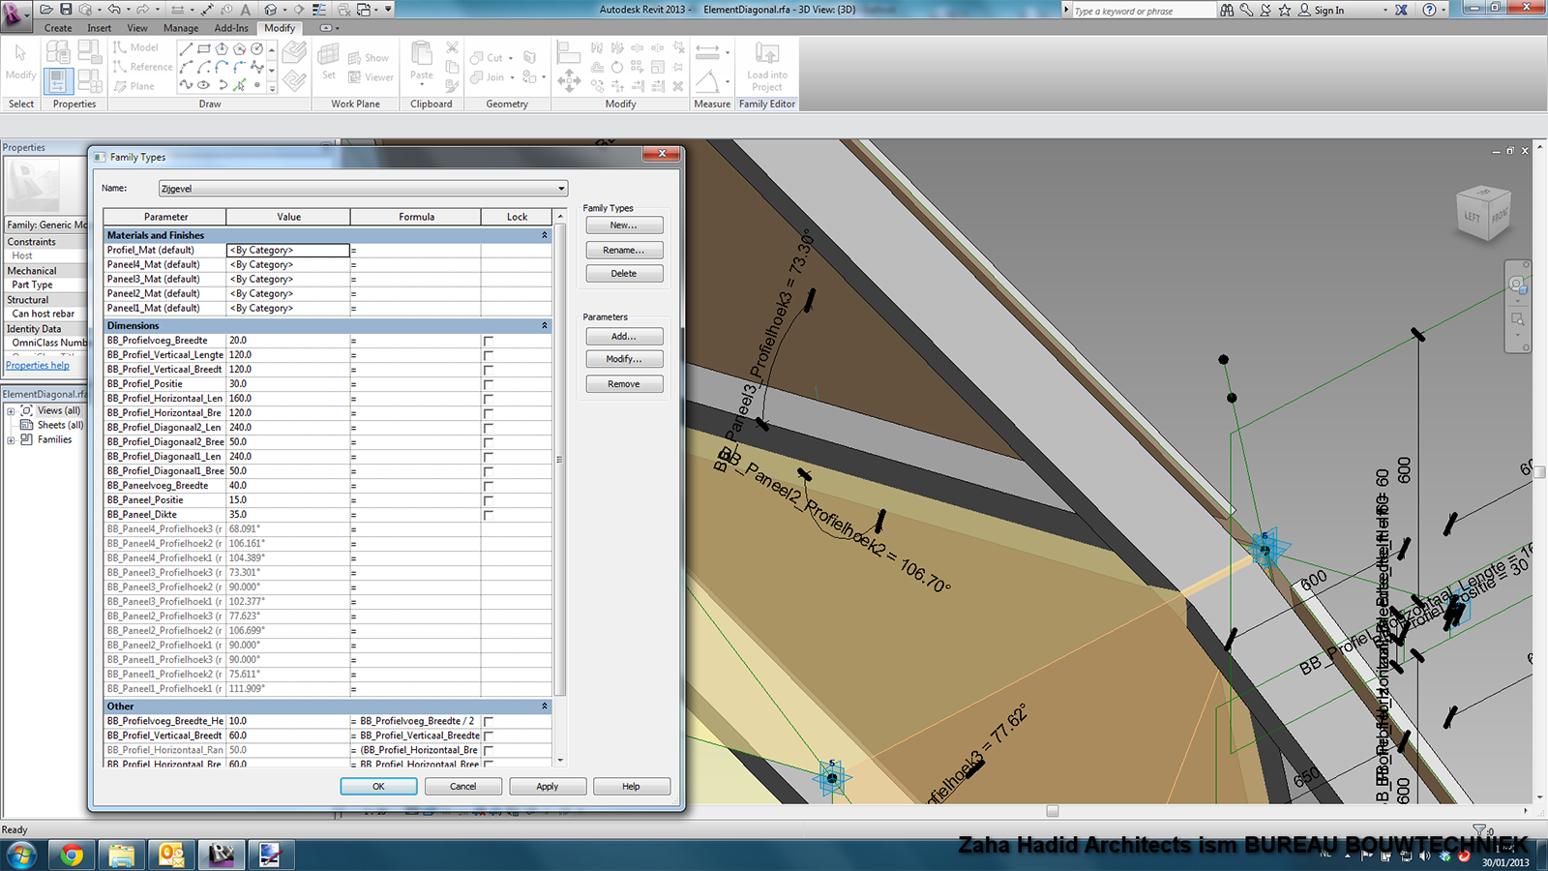This screenshot has width=1548, height=871.
Task: Expand the Draw tools gallery arrow
Action: pyautogui.click(x=272, y=88)
